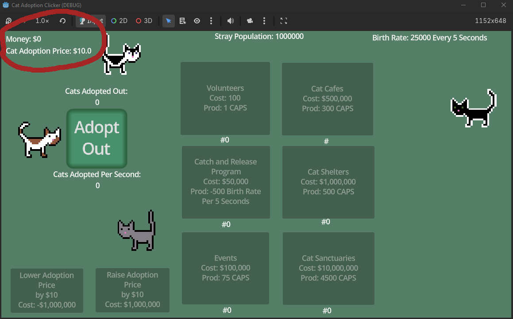Click the camera override icon
The width and height of the screenshot is (513, 319).
point(250,21)
